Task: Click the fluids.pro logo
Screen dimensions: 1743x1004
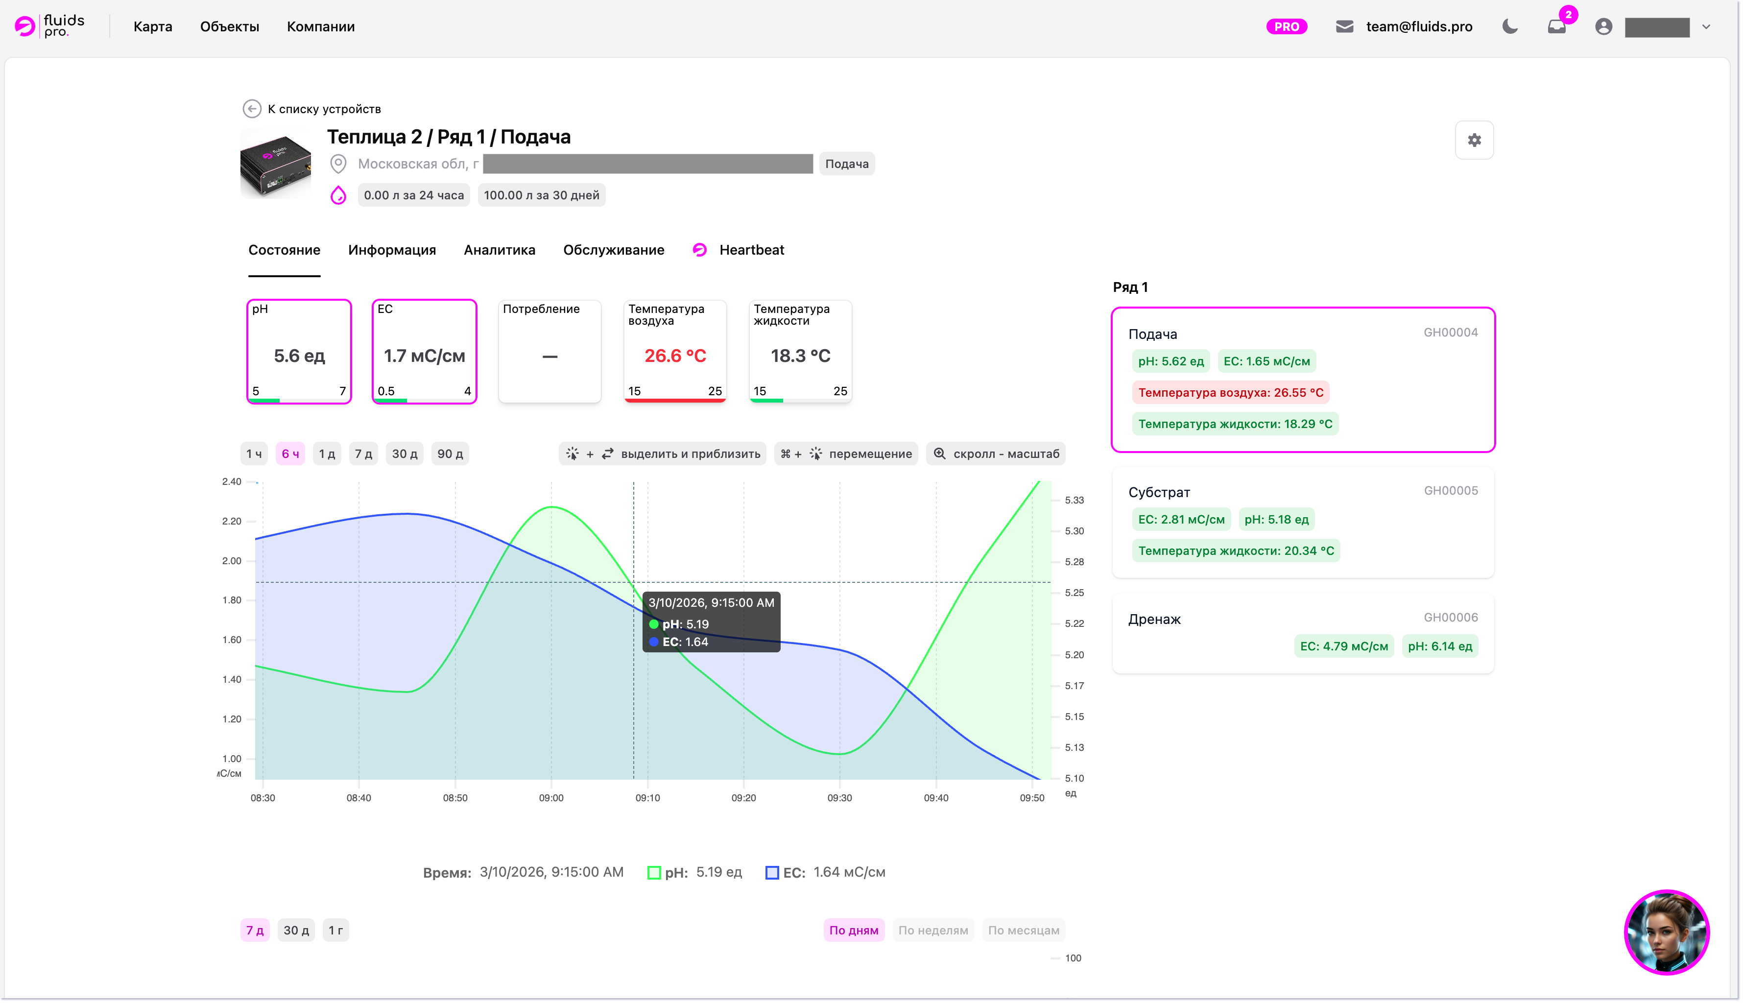Action: [49, 26]
